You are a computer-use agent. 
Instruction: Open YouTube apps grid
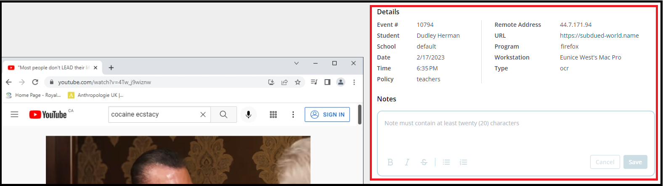pos(273,114)
